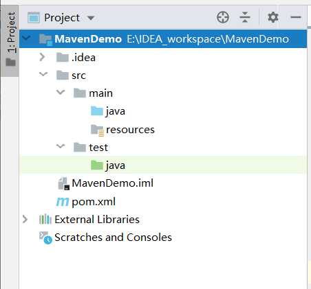Viewport: 311px width, 289px height.
Task: Select the MavenDemo.iml file
Action: 163,183
